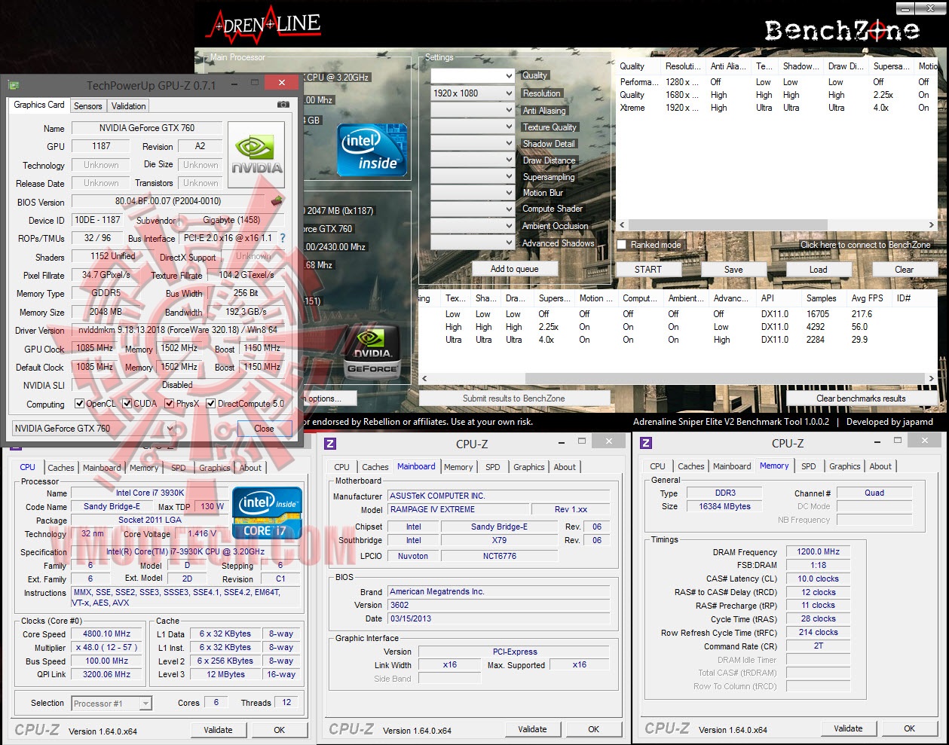Open the Texture Quality dropdown

[x=473, y=127]
